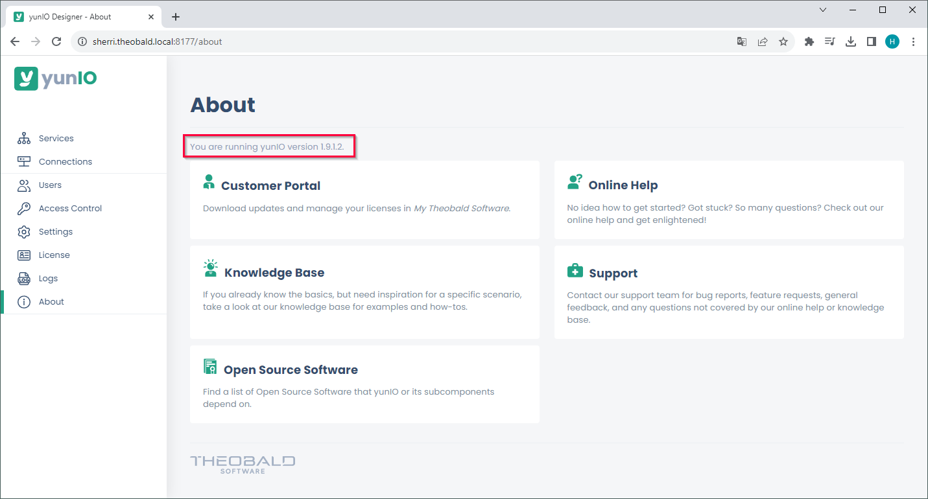The height and width of the screenshot is (499, 928).
Task: Click the License card icon
Action: pos(24,255)
